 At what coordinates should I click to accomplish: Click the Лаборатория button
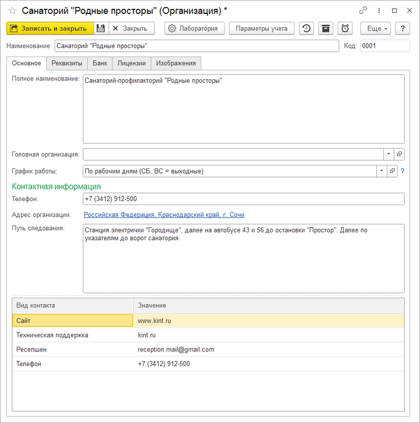point(193,29)
